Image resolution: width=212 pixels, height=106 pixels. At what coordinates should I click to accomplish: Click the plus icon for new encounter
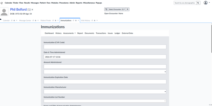(x=128, y=9)
